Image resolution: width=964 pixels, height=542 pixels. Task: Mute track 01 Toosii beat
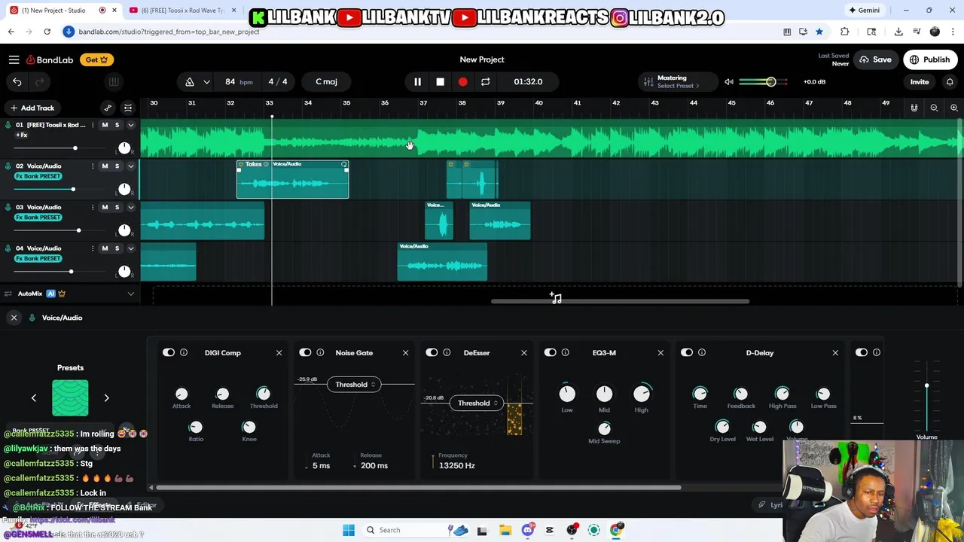coord(105,125)
